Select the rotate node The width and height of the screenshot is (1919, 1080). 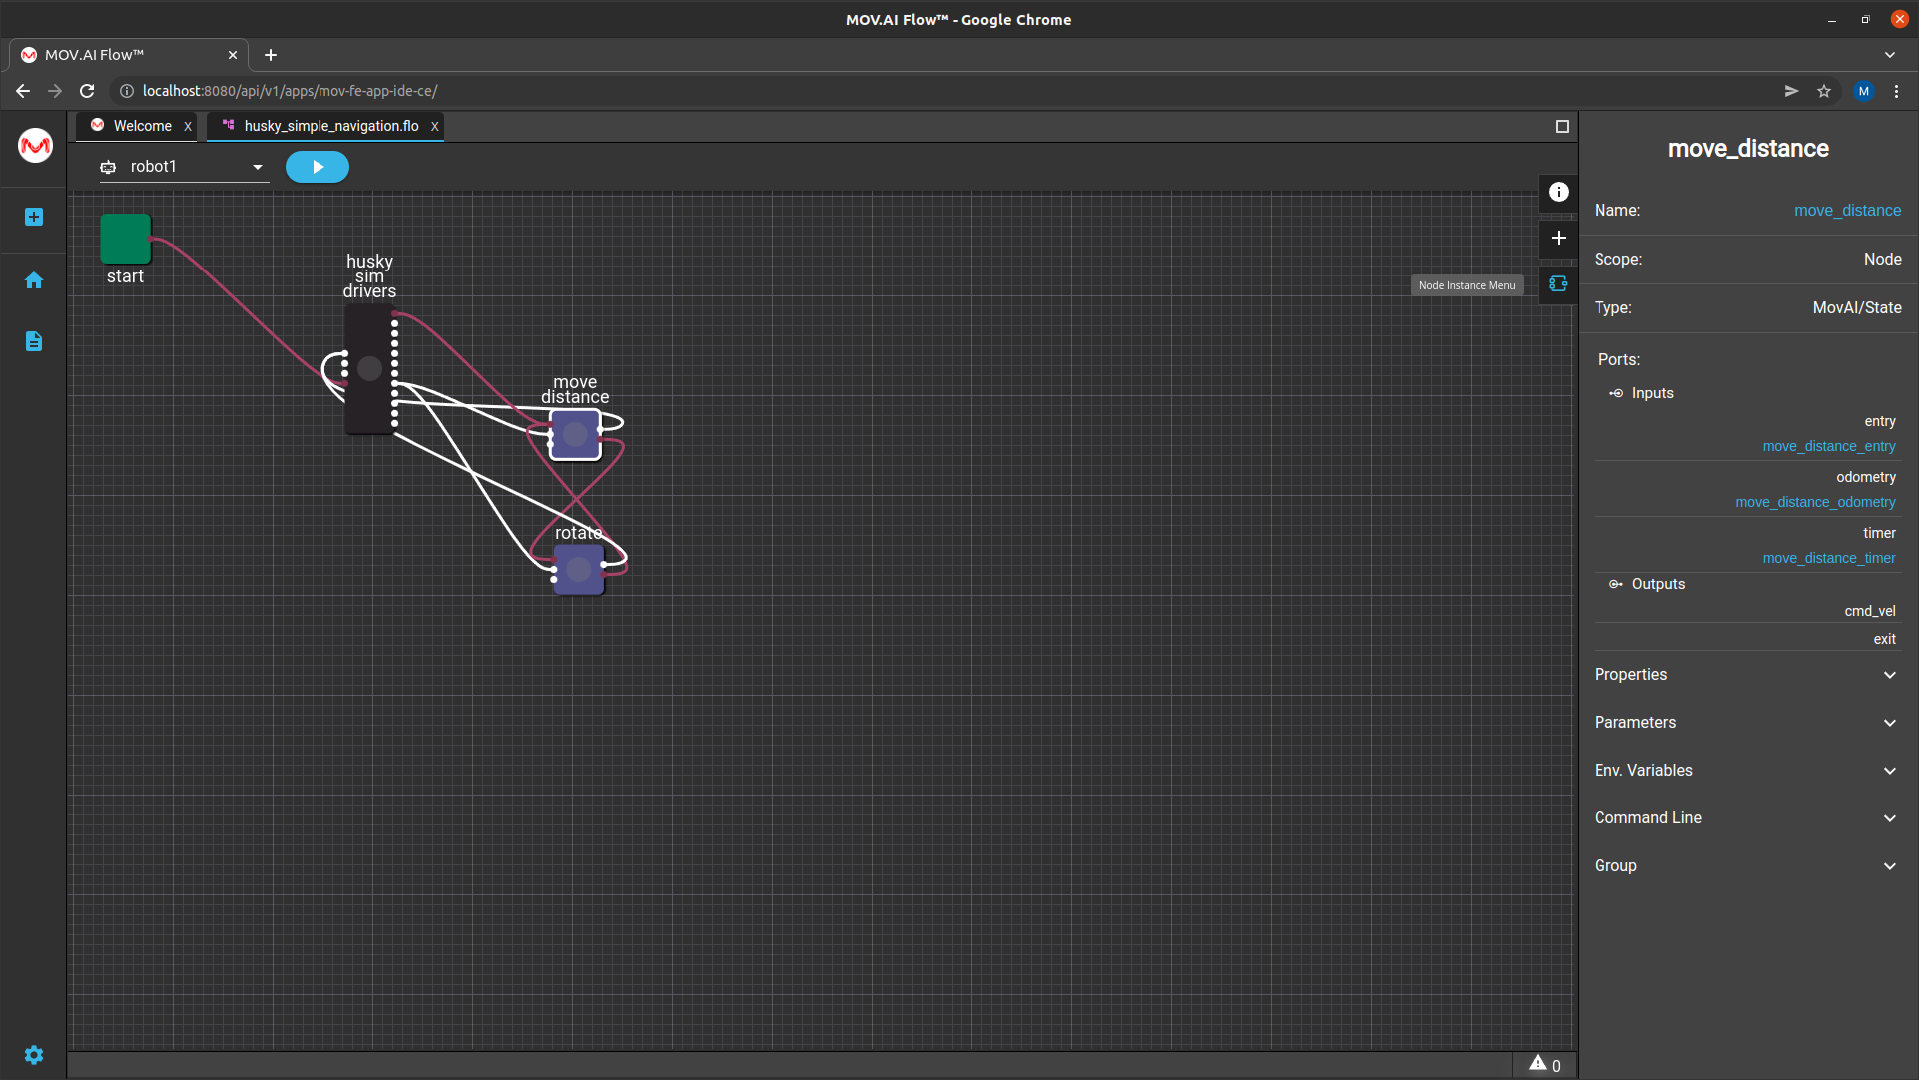[x=579, y=570]
